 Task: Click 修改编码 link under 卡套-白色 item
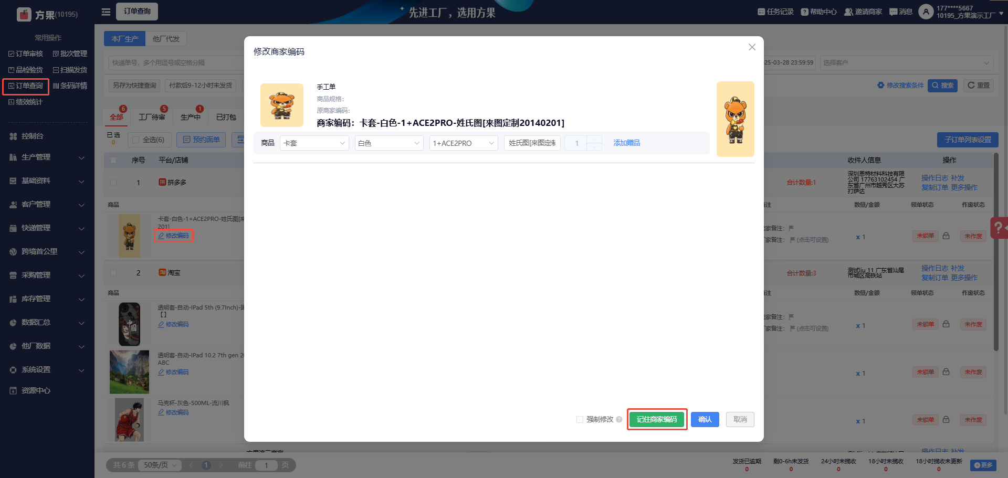(x=174, y=236)
